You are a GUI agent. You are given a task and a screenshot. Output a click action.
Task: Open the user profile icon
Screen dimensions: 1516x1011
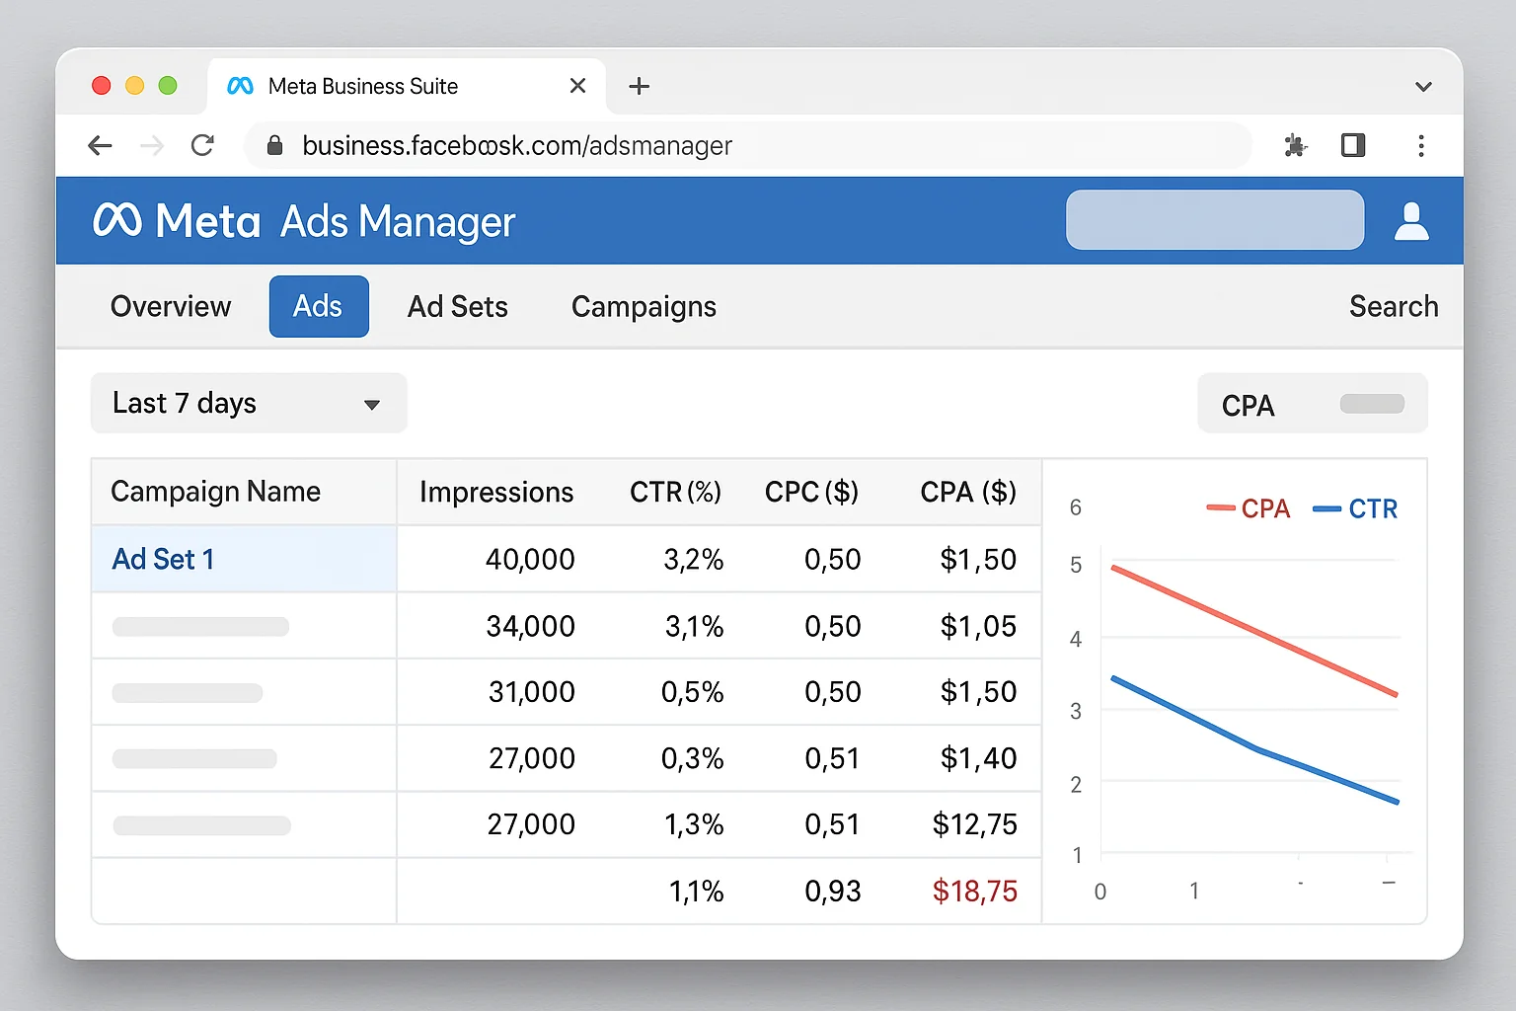(x=1411, y=220)
